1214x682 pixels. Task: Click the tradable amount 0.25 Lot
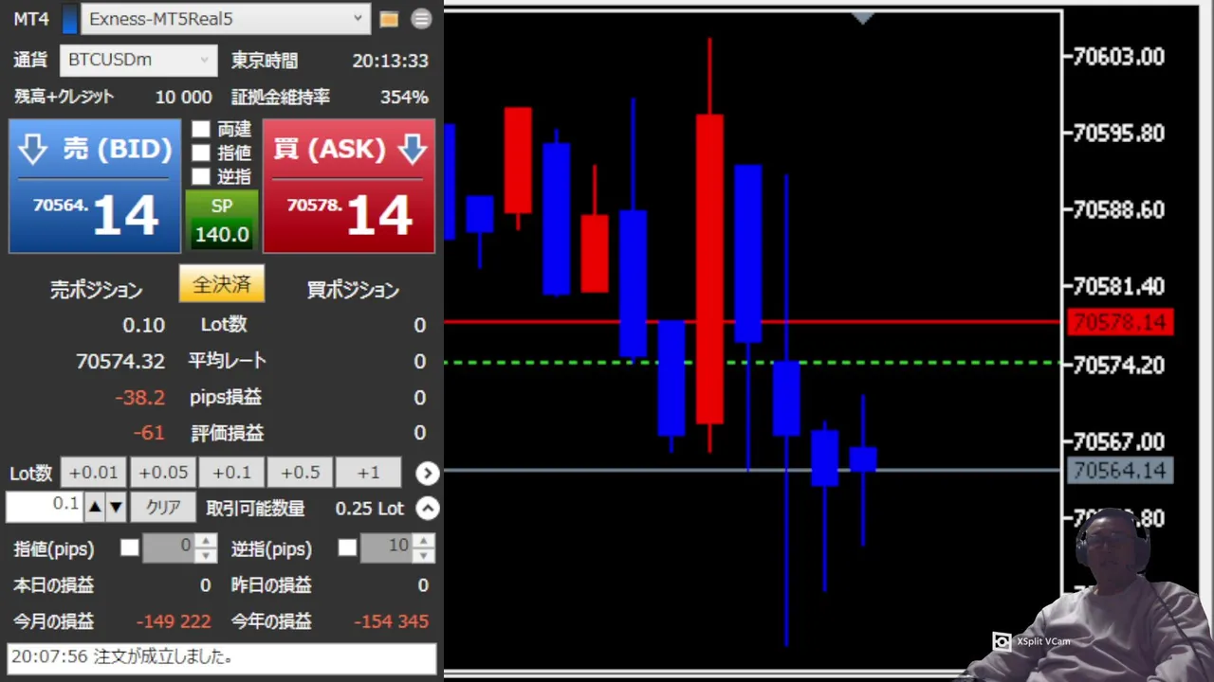[x=369, y=509]
